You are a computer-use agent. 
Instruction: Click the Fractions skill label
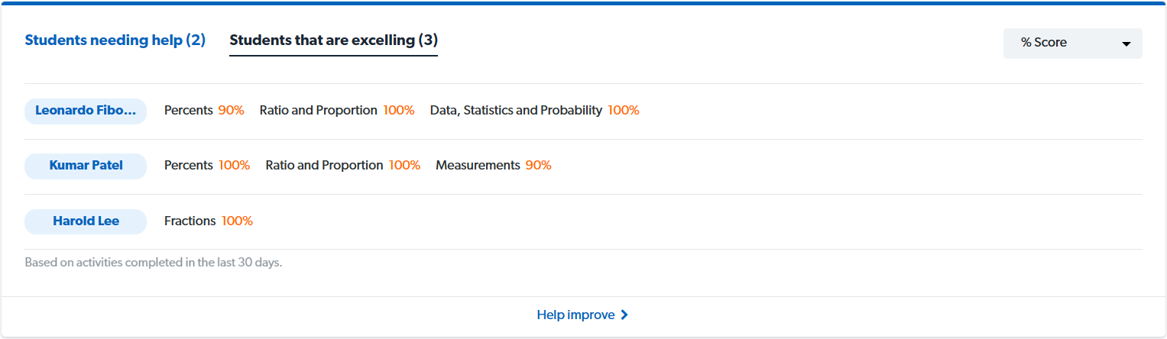click(x=190, y=221)
